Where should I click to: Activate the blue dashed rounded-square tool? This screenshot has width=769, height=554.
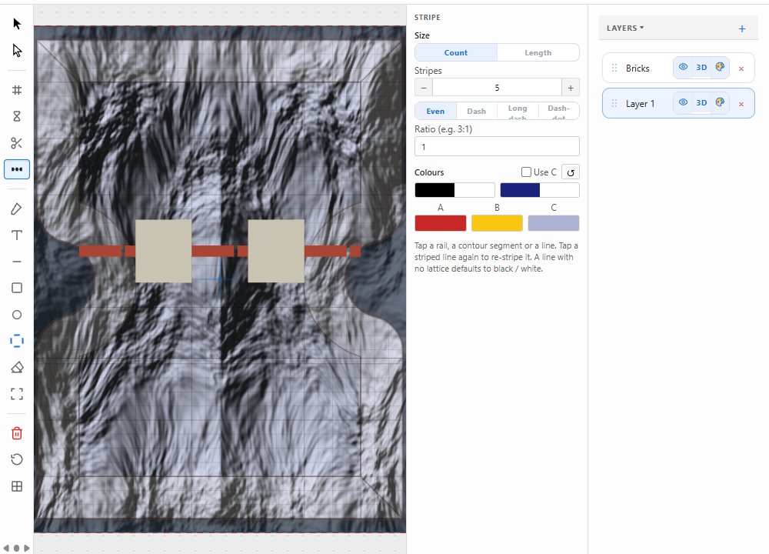17,341
